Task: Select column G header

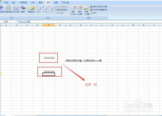Action: [x=70, y=25]
